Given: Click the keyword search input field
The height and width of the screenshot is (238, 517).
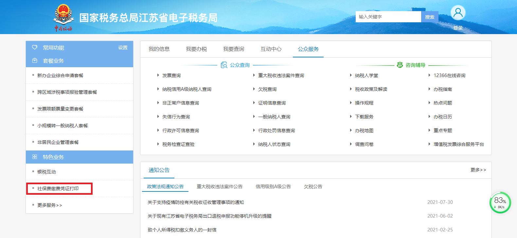Looking at the screenshot, I should click(388, 17).
